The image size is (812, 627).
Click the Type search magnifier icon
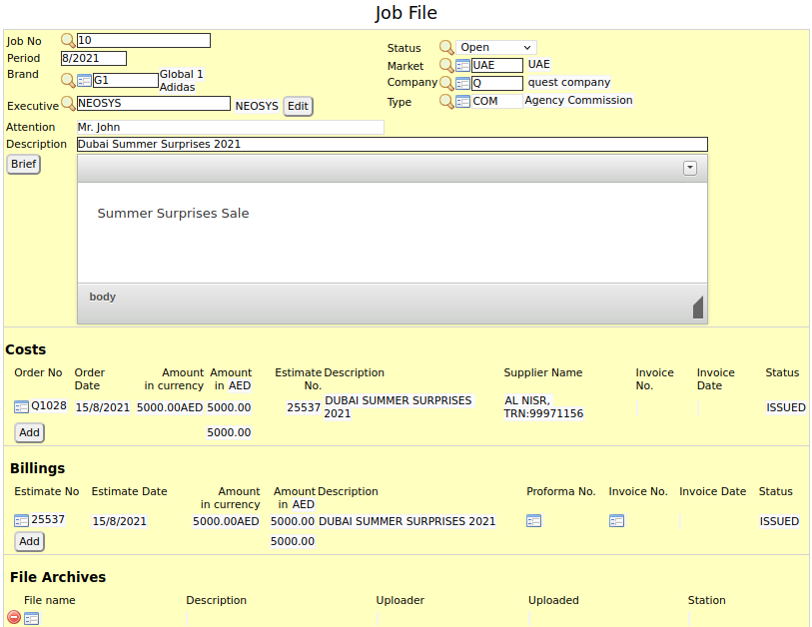446,101
